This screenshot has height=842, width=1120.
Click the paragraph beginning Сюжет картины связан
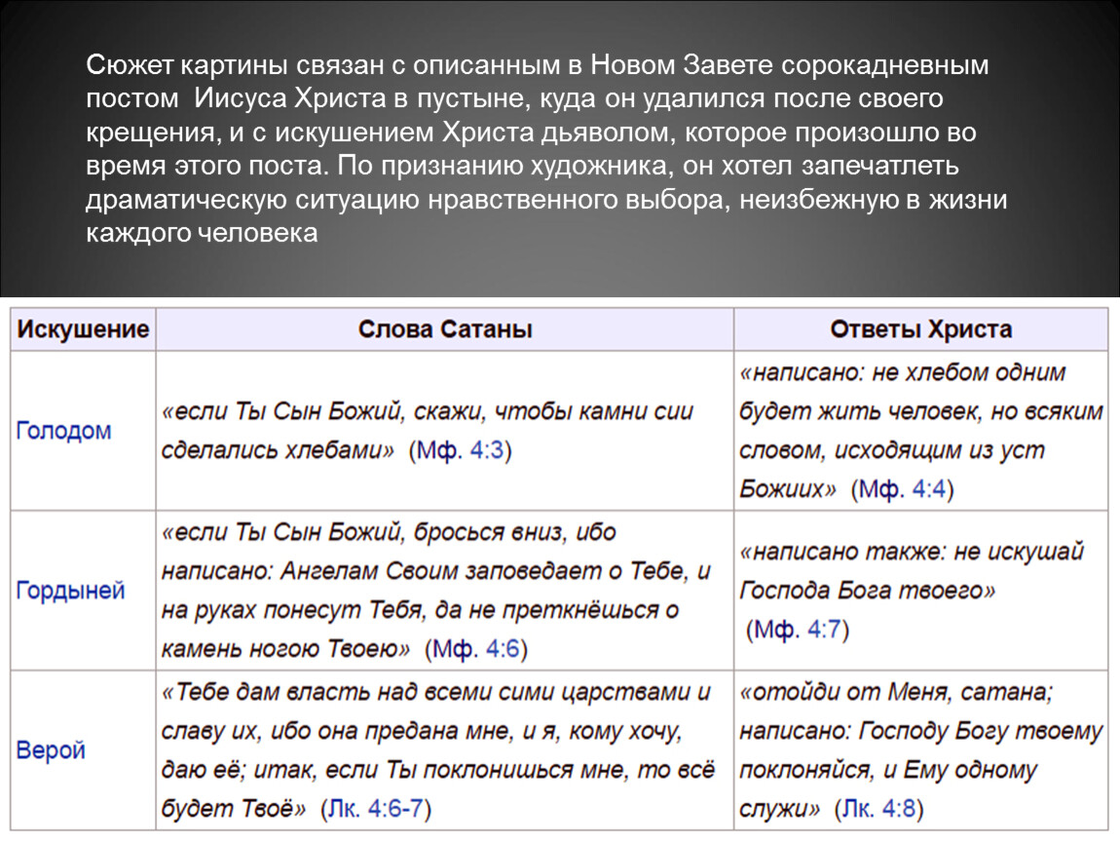click(546, 149)
